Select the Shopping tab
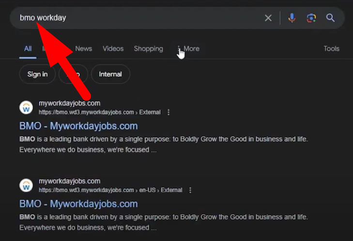The height and width of the screenshot is (241, 353). click(148, 48)
